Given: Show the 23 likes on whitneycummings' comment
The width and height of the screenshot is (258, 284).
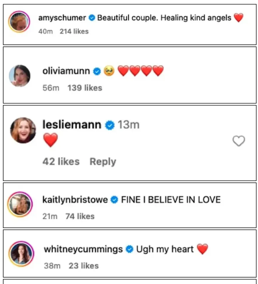Looking at the screenshot, I should pyautogui.click(x=83, y=266).
